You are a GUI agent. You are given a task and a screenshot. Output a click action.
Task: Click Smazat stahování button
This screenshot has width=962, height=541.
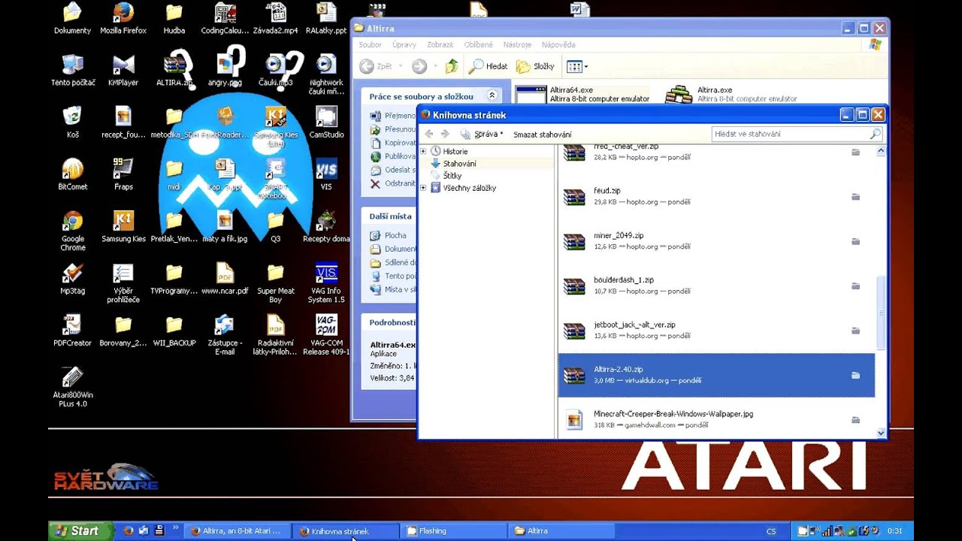point(543,134)
